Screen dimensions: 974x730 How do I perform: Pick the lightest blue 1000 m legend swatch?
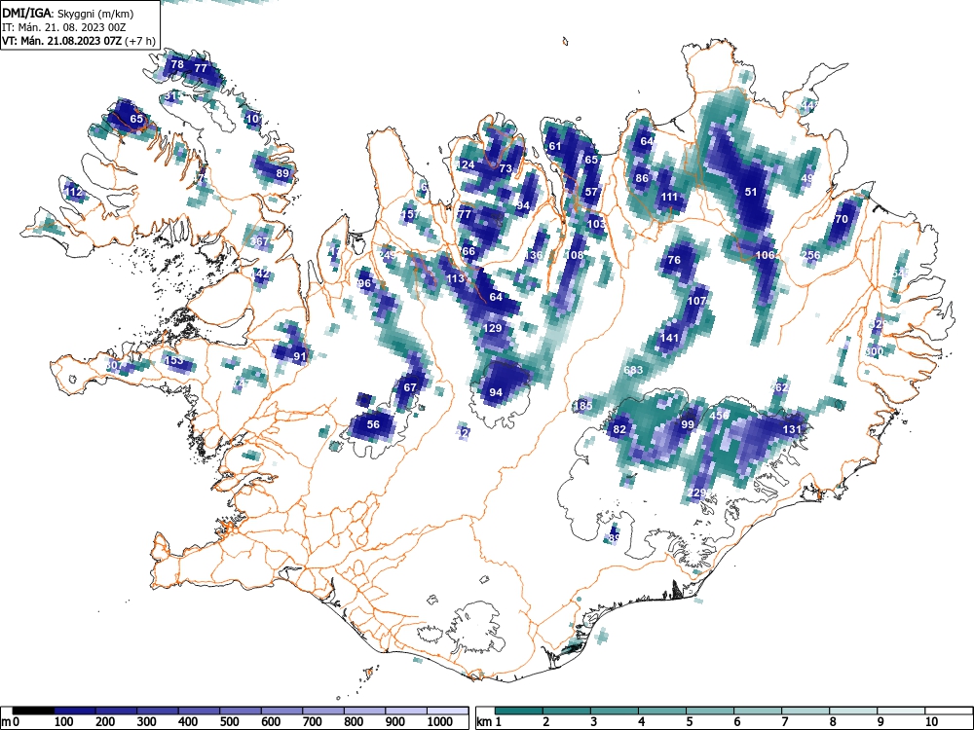click(x=448, y=711)
